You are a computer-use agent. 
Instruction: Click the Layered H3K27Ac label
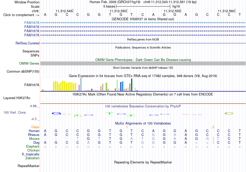pos(17,98)
